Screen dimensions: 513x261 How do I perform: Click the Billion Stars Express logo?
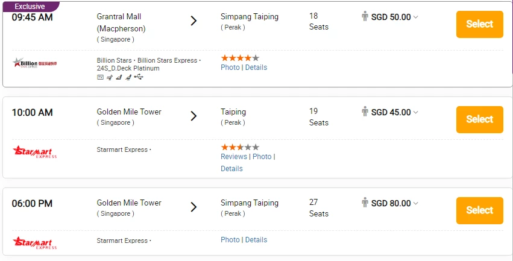tap(35, 63)
